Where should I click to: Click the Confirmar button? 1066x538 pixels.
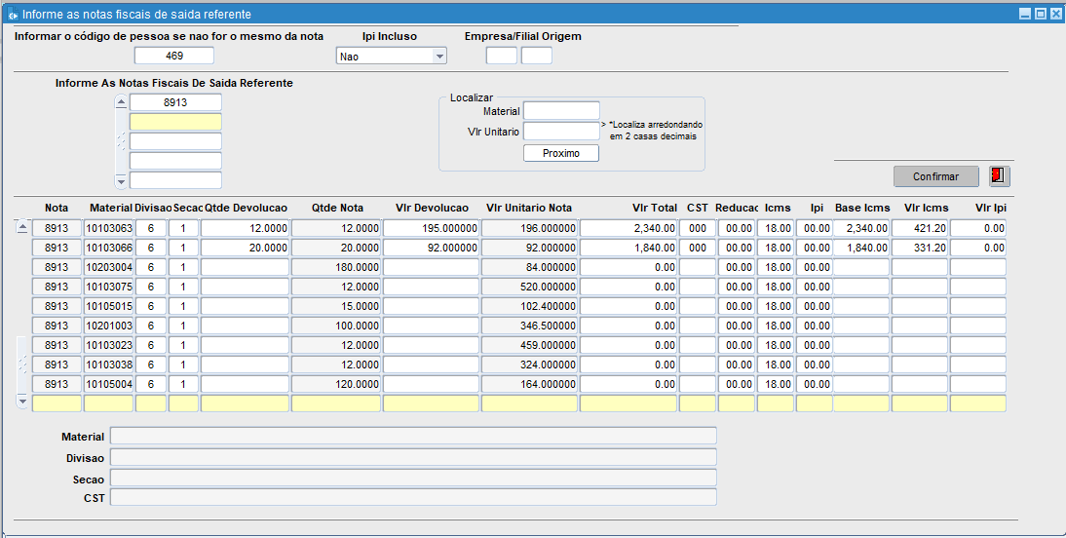[x=935, y=176]
